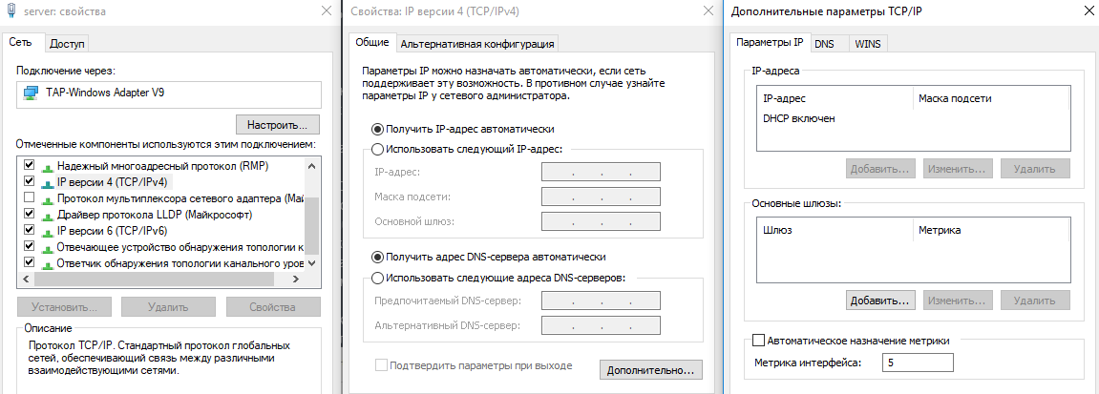Switch to the DNS tab
Viewport: 1099px width, 394px height.
point(824,43)
